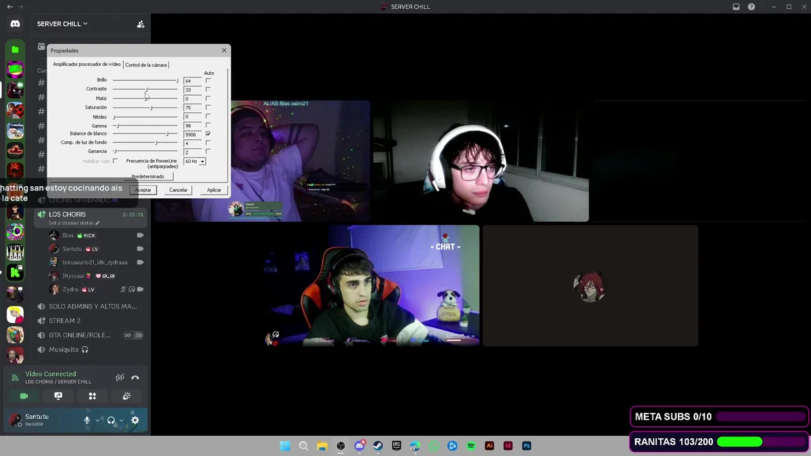Open the soundboard button
Screen dimensions: 811x456
127,396
